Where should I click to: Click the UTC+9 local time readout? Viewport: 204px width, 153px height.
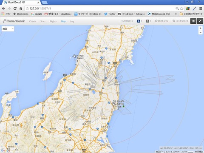point(180,21)
